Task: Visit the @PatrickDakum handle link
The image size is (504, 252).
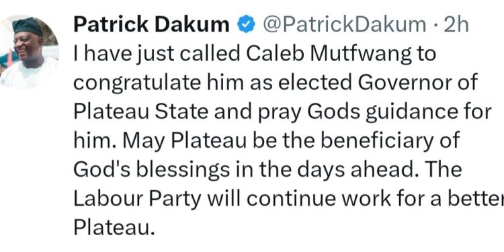Action: (344, 26)
